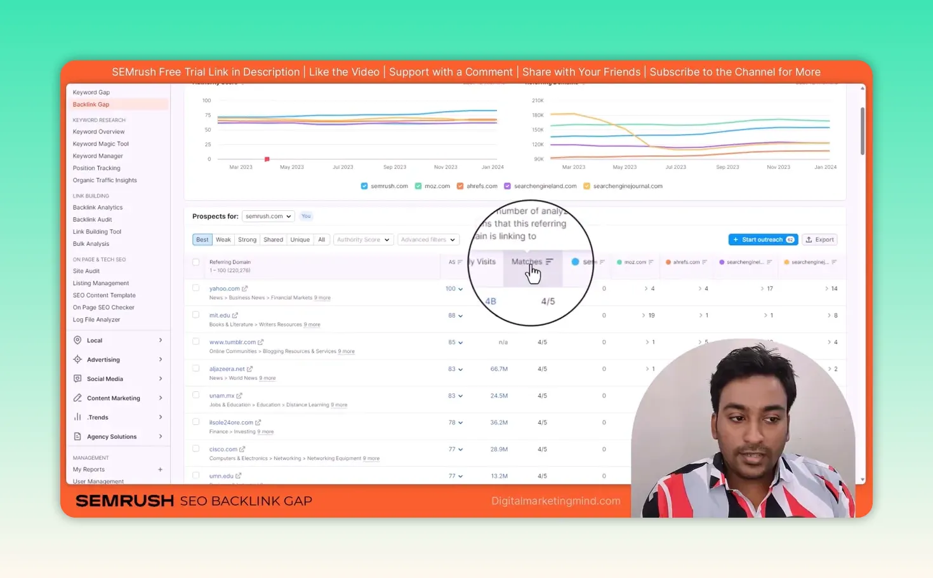Toggle moz.com series in chart legend
The width and height of the screenshot is (933, 578).
click(418, 186)
